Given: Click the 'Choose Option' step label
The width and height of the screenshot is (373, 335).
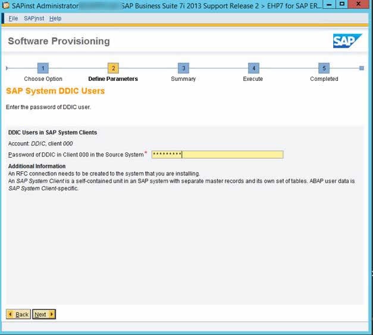Looking at the screenshot, I should coord(43,79).
